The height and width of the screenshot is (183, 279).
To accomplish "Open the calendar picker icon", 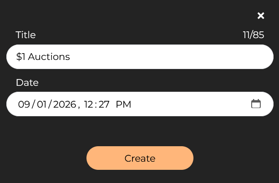I will pos(256,104).
